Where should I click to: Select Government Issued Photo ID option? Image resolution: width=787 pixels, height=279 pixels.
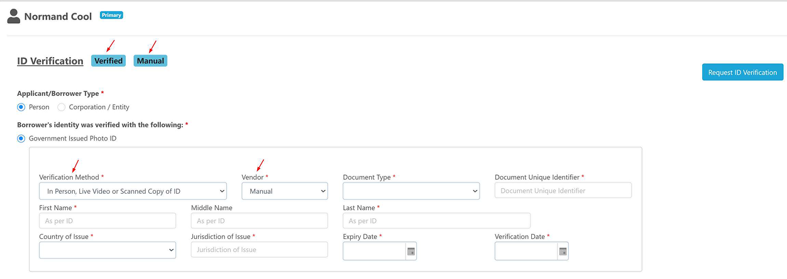pos(21,139)
